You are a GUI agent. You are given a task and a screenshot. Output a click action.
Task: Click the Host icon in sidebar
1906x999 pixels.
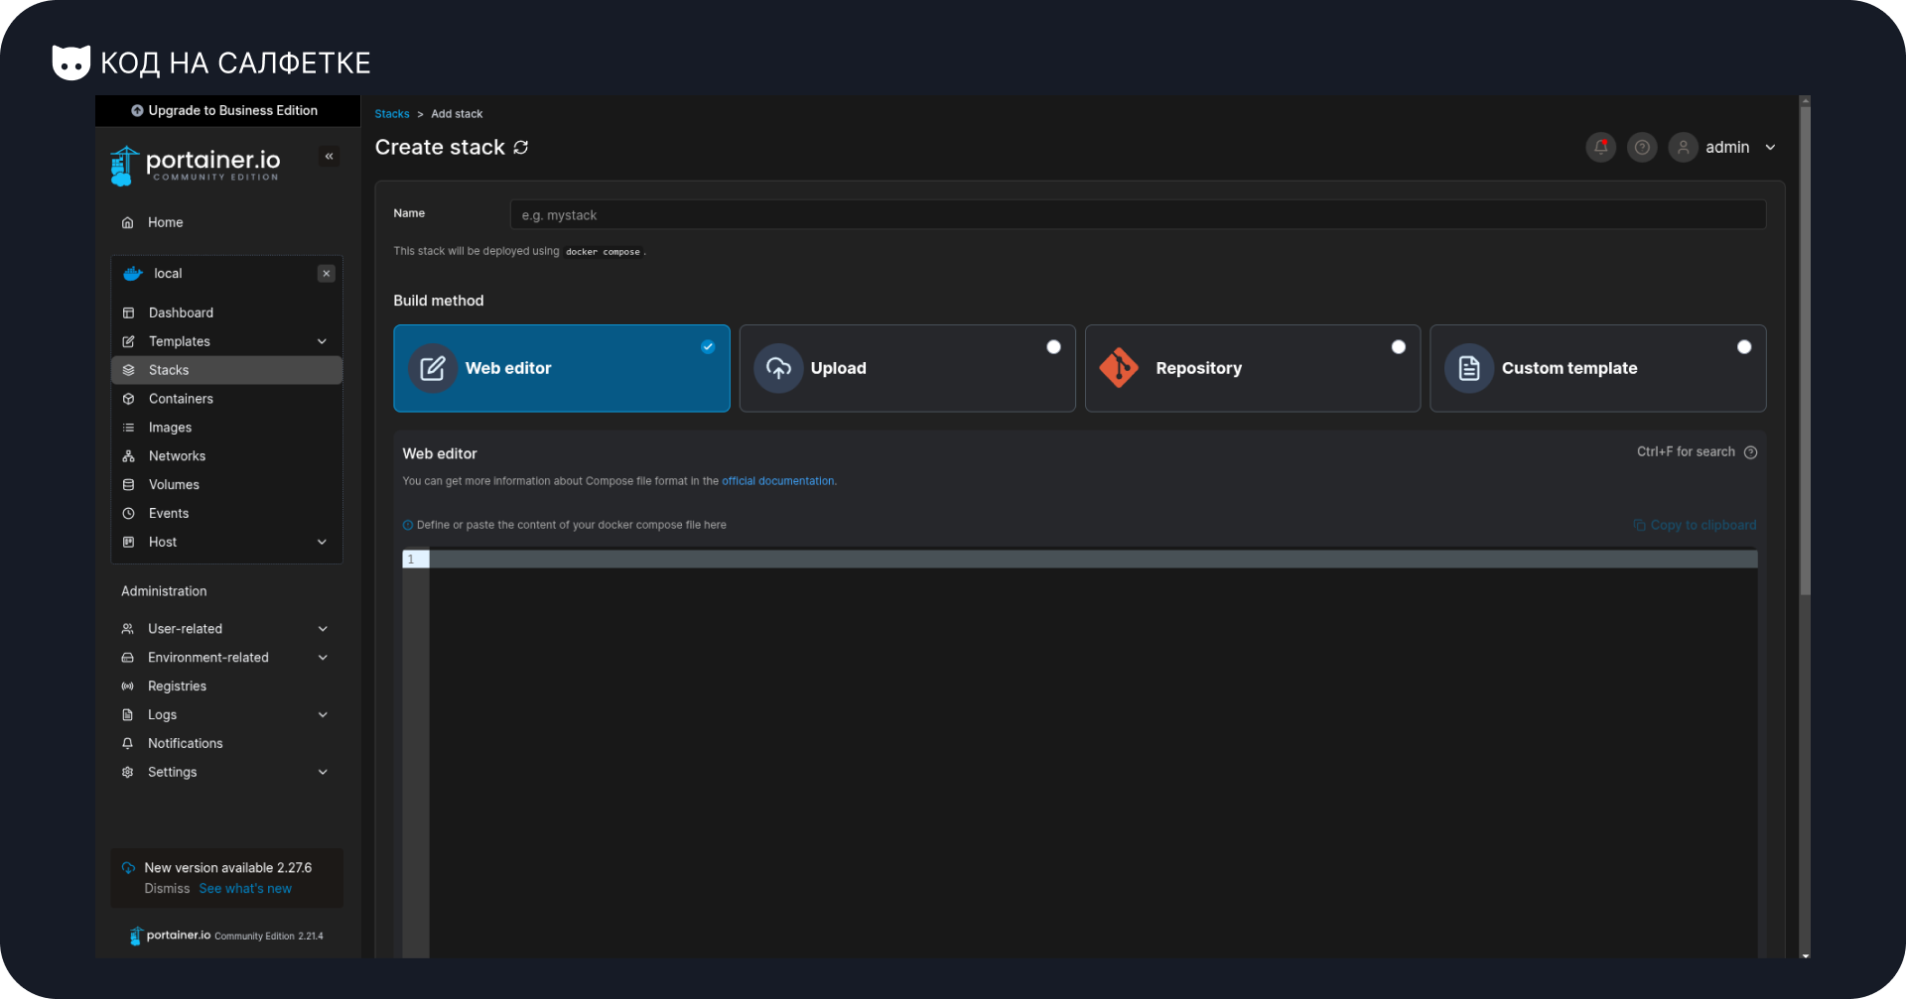[128, 543]
